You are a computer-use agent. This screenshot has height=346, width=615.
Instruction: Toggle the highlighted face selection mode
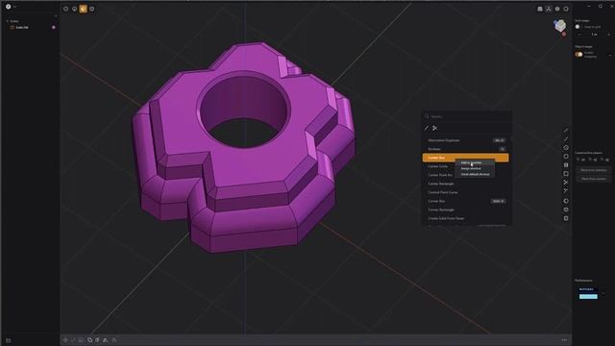[84, 9]
